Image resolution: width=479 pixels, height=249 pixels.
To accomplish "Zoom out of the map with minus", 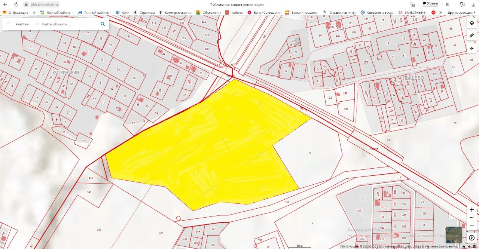I will pyautogui.click(x=472, y=225).
